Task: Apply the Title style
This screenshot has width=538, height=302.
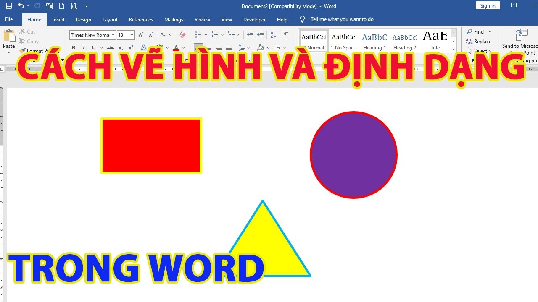Action: pos(435,41)
